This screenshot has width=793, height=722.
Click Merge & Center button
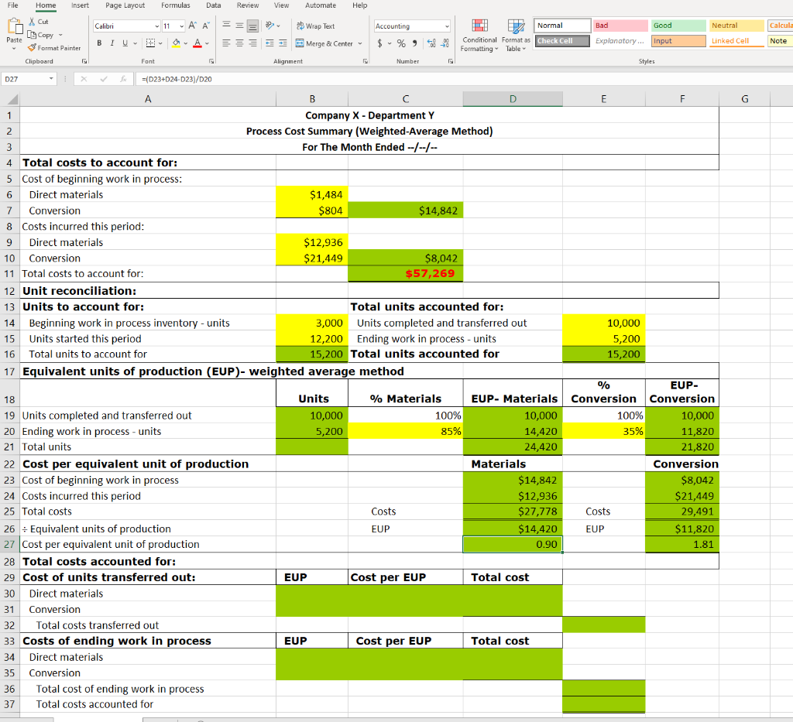click(324, 43)
